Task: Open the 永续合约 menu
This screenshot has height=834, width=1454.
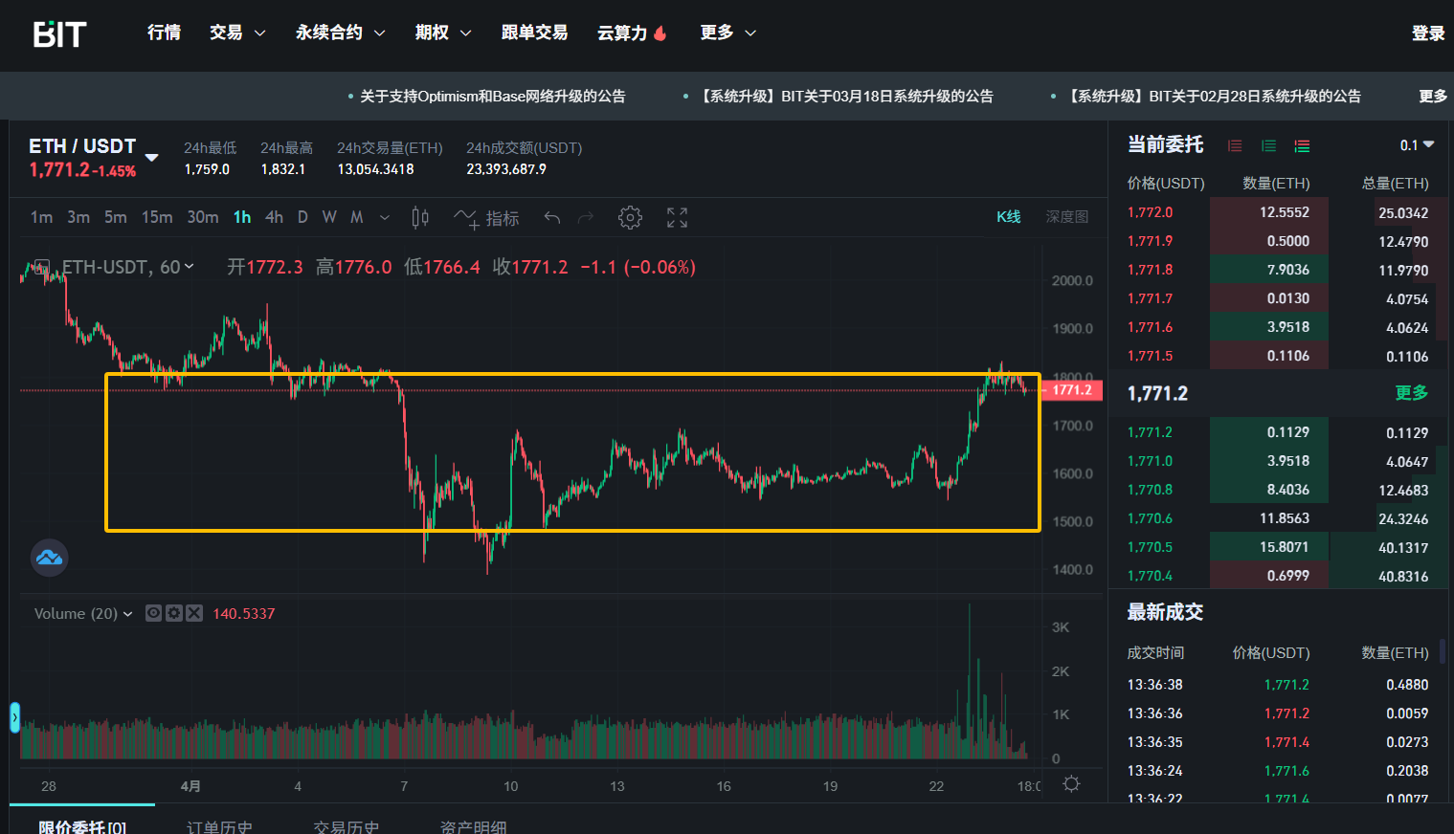Action: click(340, 33)
